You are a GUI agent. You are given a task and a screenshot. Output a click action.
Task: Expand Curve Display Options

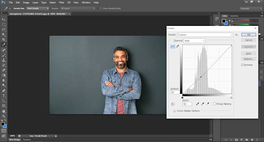(x=174, y=111)
